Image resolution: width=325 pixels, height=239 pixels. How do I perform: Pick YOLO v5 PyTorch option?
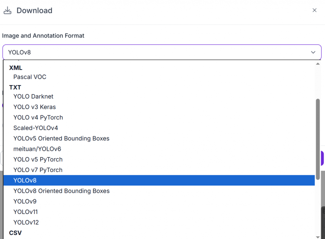(38, 160)
